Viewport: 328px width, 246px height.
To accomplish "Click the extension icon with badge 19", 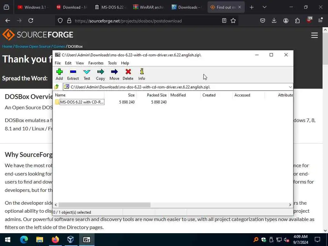I will click(309, 20).
